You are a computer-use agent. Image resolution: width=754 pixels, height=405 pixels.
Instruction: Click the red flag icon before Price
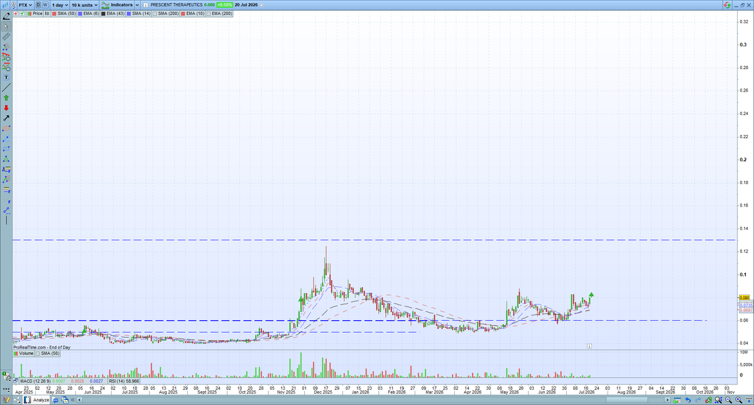coord(16,13)
